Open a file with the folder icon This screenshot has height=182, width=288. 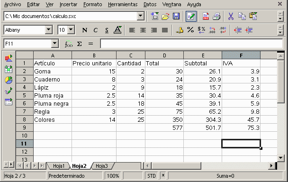coord(165,17)
